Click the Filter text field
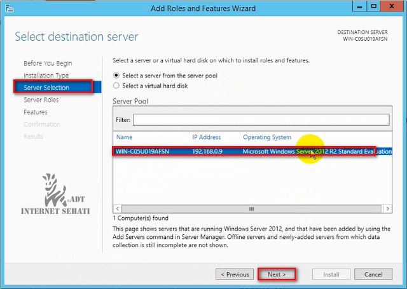 [x=261, y=120]
